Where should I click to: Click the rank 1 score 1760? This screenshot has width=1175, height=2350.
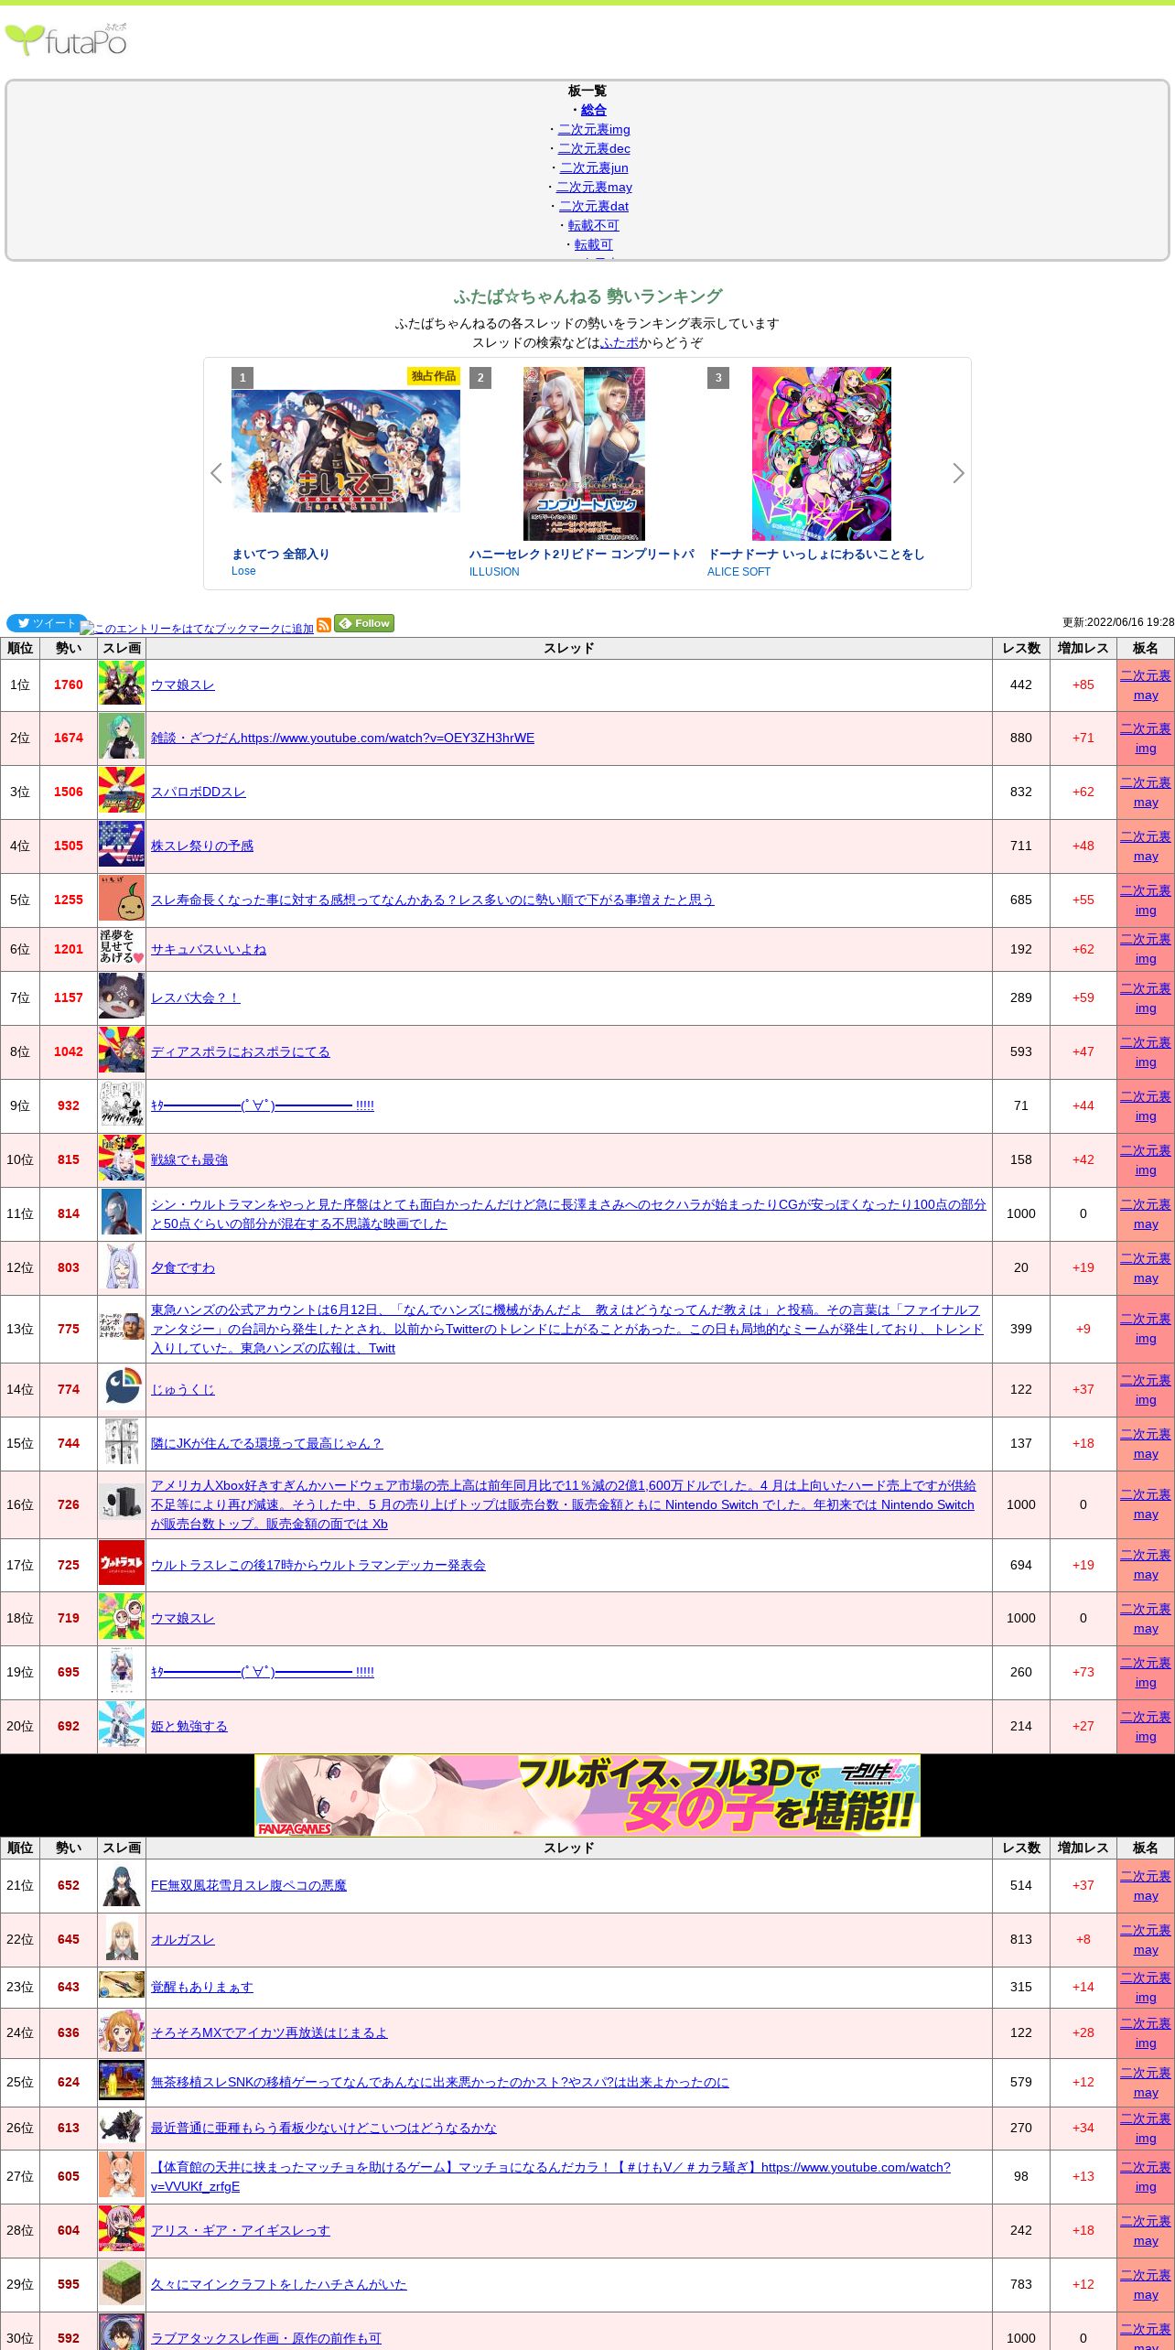tap(69, 685)
